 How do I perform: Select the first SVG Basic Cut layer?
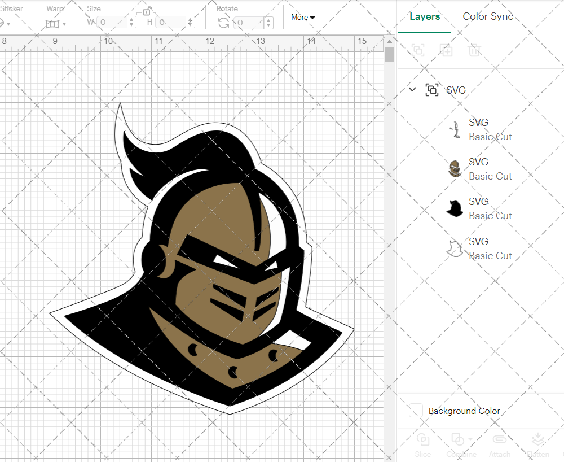coord(491,129)
